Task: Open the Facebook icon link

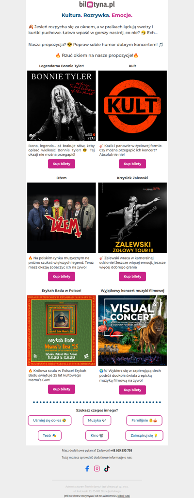Action: click(87, 468)
